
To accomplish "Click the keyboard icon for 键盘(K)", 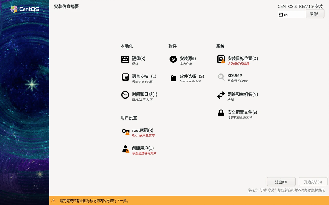I will (x=125, y=59).
